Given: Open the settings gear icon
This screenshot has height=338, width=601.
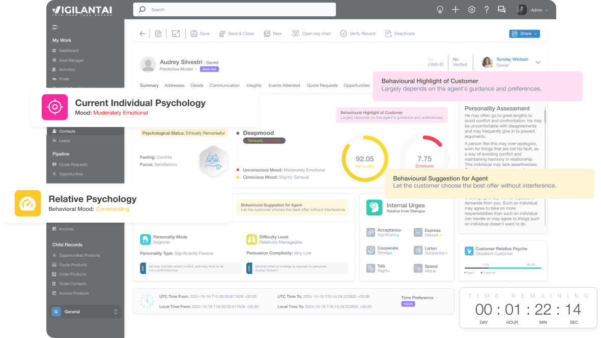Looking at the screenshot, I should click(x=471, y=10).
